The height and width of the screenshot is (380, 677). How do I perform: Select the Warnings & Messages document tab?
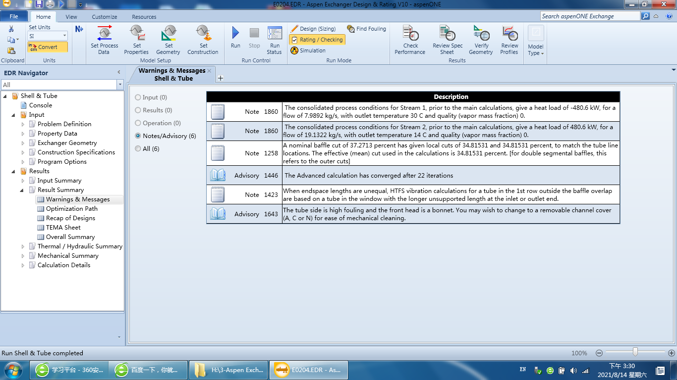(171, 74)
